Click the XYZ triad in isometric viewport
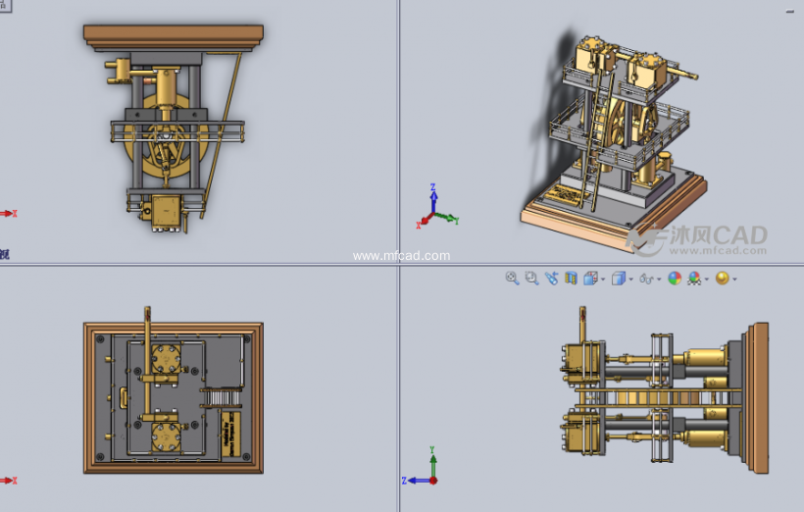This screenshot has height=512, width=804. coord(433,206)
